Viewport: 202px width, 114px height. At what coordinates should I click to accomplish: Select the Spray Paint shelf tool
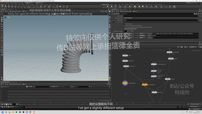(x=41, y=6)
